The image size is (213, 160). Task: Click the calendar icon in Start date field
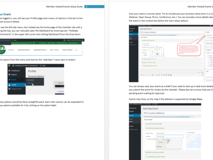pos(157,47)
